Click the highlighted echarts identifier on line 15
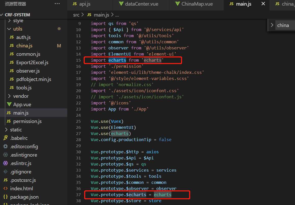 point(117,60)
